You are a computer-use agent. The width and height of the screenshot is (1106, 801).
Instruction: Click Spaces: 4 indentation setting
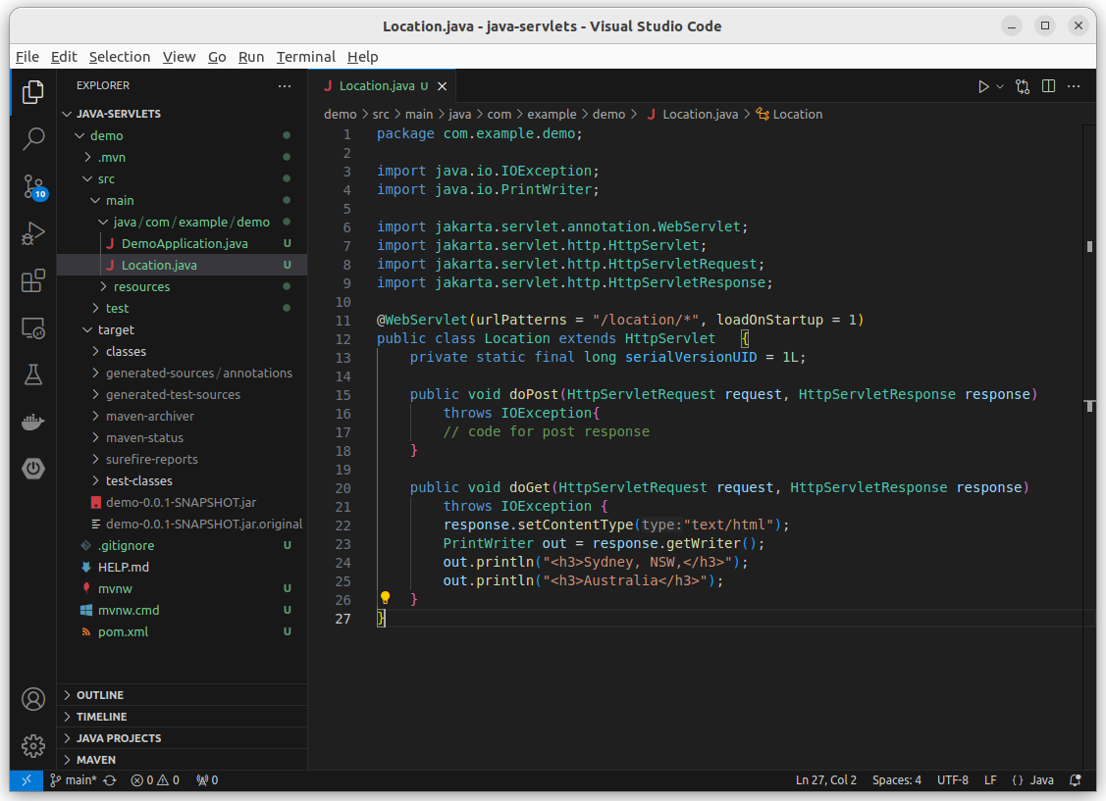coord(897,779)
